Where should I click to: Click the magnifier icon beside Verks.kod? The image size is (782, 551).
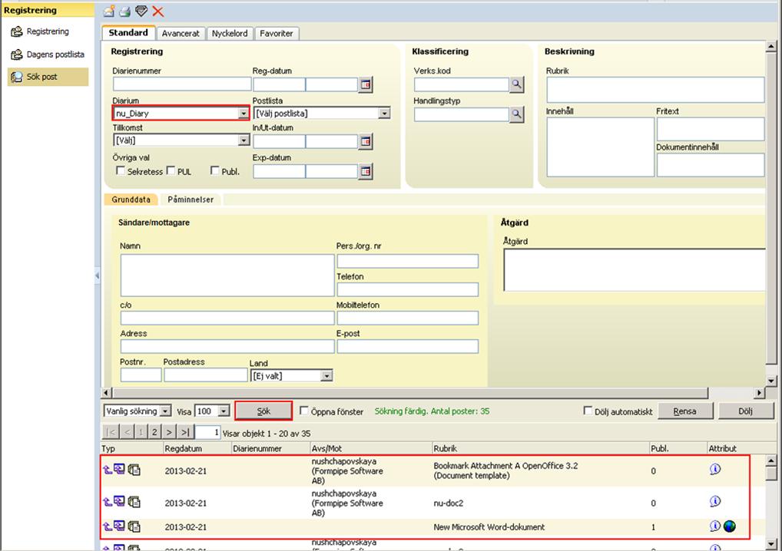pyautogui.click(x=517, y=84)
